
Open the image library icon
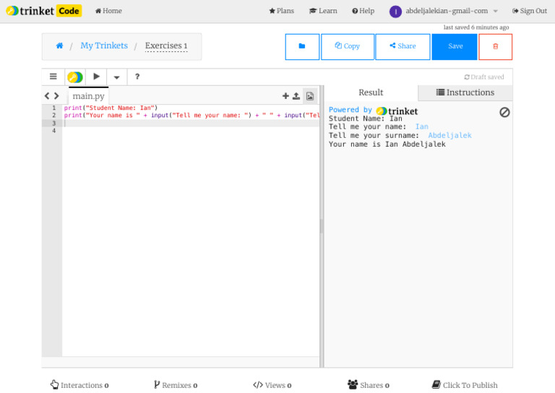pos(310,96)
